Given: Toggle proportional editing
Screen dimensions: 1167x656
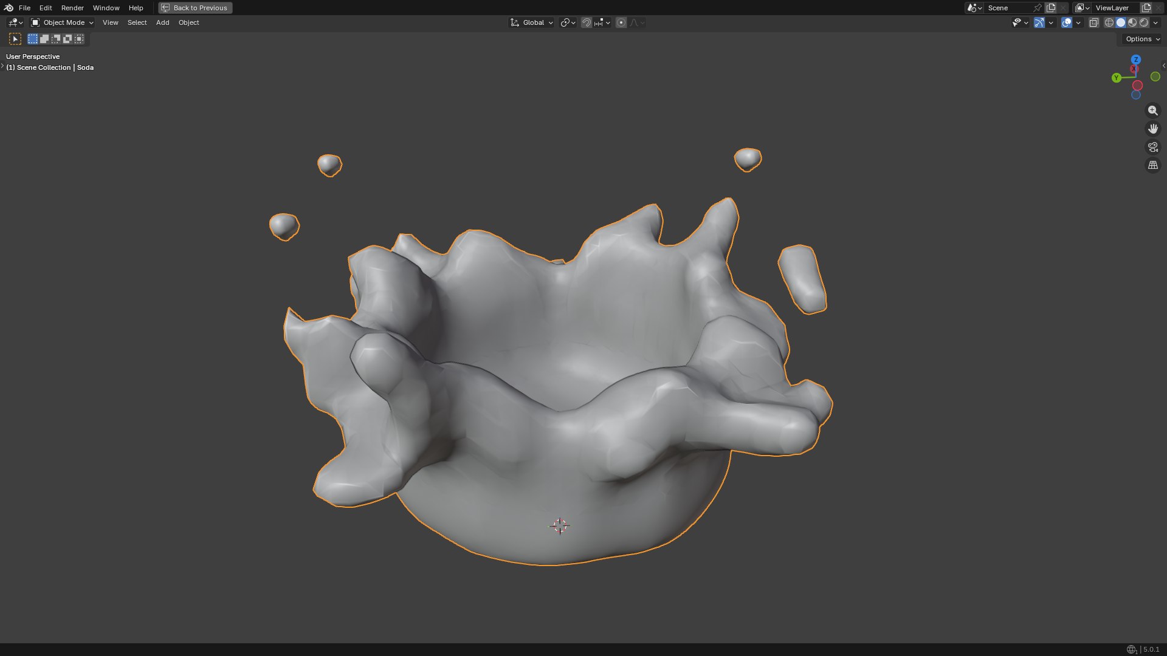Looking at the screenshot, I should pos(621,22).
